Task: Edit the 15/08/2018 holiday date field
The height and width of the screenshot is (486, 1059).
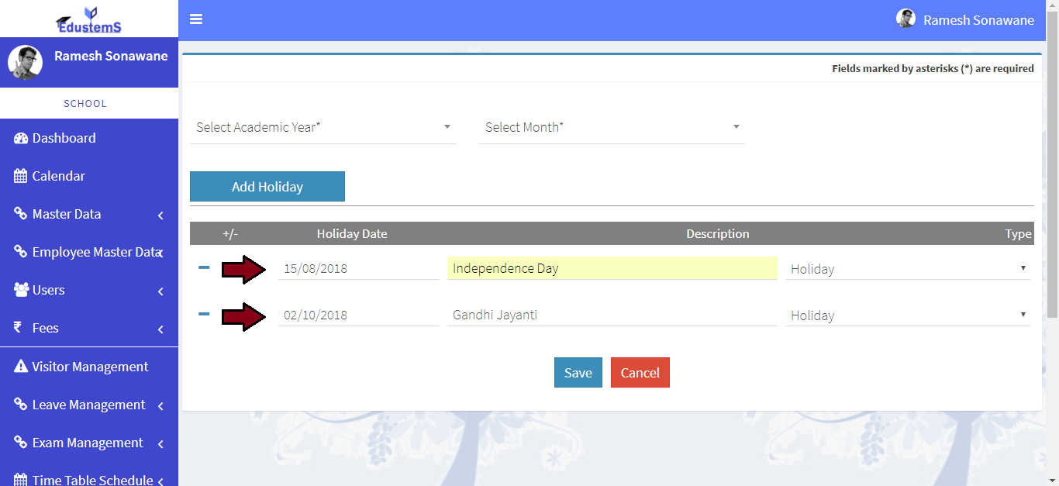Action: pos(358,269)
